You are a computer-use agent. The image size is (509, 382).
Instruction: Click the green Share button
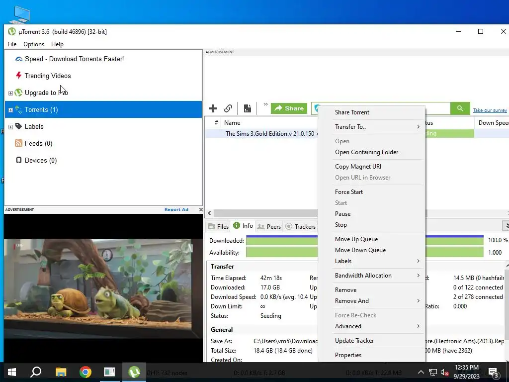pyautogui.click(x=289, y=108)
